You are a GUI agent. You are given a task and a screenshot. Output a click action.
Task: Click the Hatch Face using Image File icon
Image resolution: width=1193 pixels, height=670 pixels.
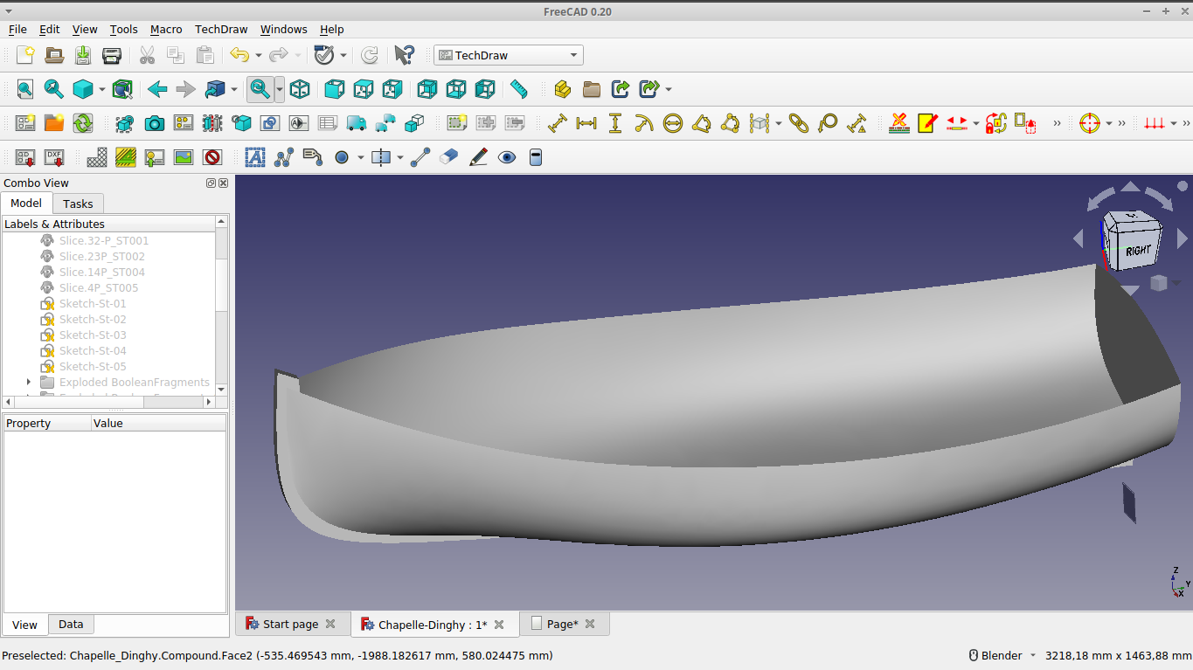point(97,157)
